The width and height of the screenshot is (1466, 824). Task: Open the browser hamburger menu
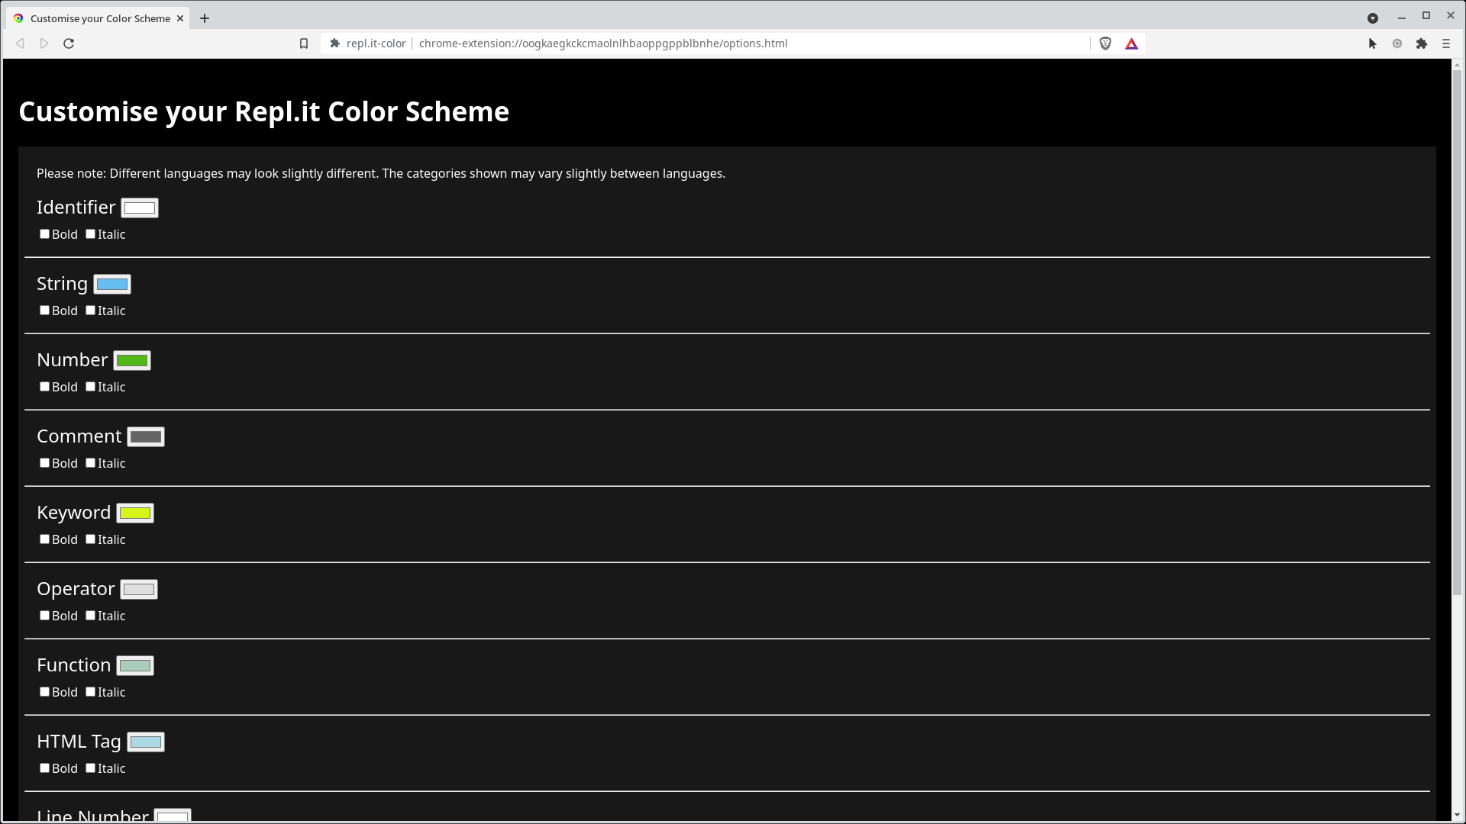(x=1446, y=43)
